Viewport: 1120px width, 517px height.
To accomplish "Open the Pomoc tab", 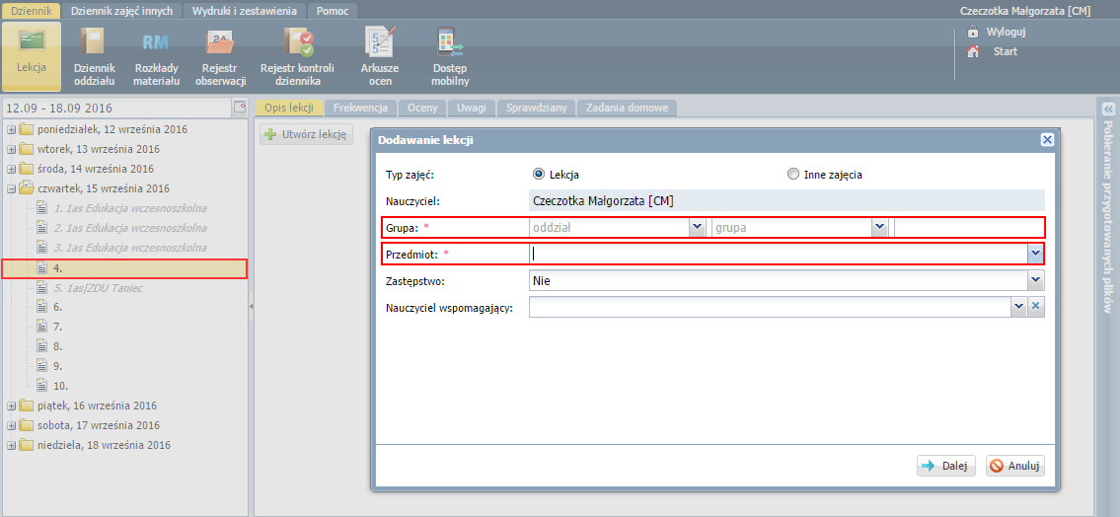I will [x=333, y=11].
